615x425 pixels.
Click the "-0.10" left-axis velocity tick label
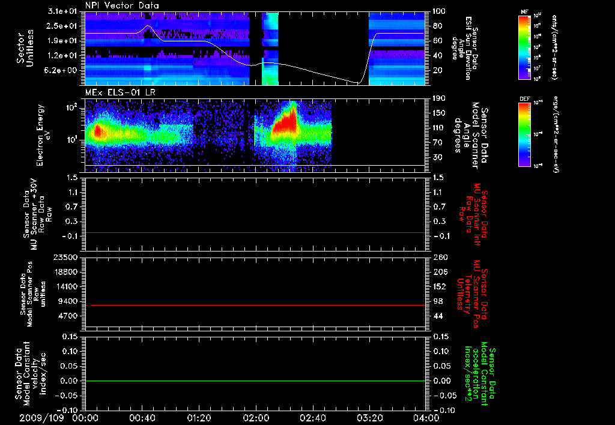click(x=67, y=410)
